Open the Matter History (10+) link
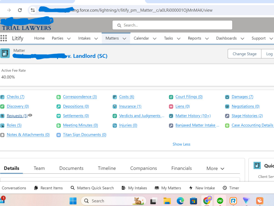Screen dimensions: 274x206 [x=193, y=116]
